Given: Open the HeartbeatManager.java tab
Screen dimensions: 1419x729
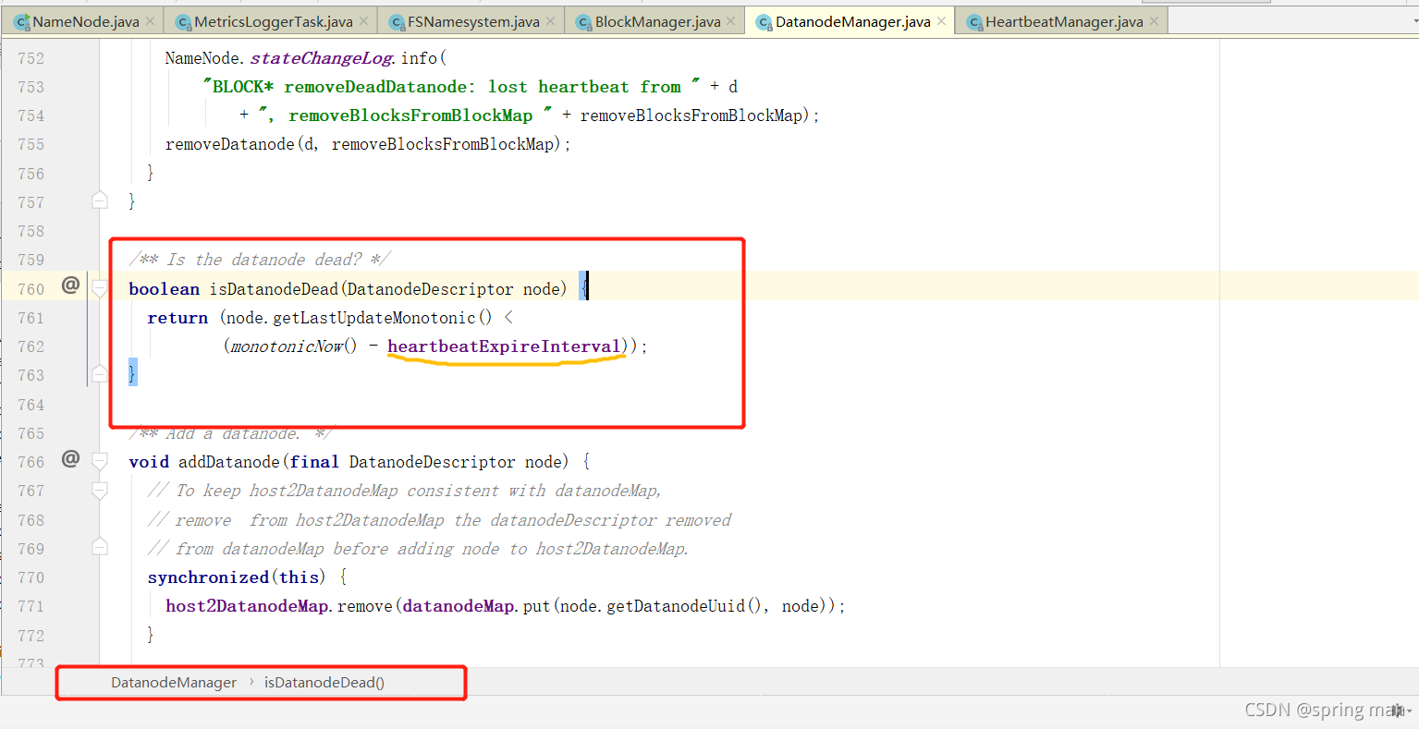Looking at the screenshot, I should [x=1063, y=21].
